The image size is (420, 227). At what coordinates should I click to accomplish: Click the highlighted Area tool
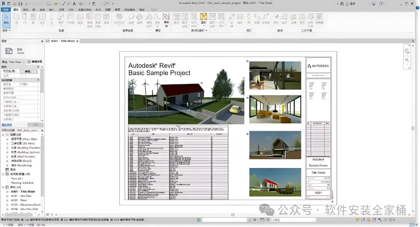click(x=203, y=19)
